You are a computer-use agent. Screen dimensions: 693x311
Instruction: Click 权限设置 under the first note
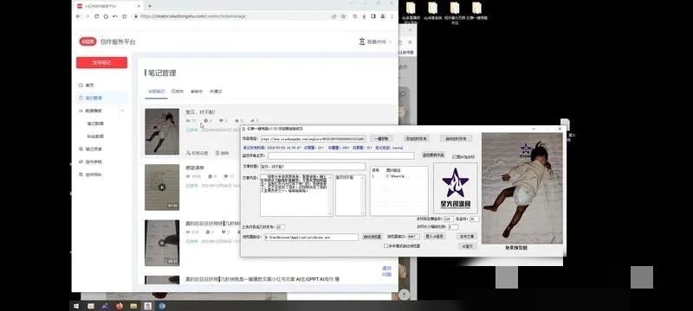tap(197, 153)
